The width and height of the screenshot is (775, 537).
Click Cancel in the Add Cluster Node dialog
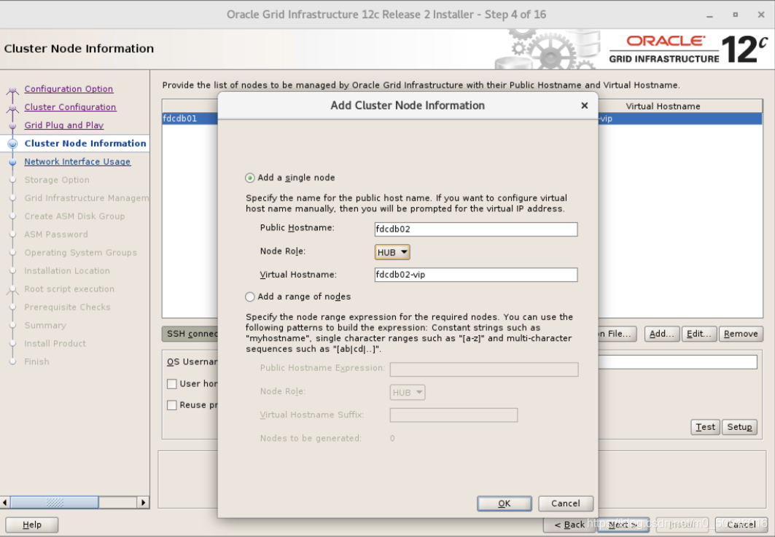566,503
